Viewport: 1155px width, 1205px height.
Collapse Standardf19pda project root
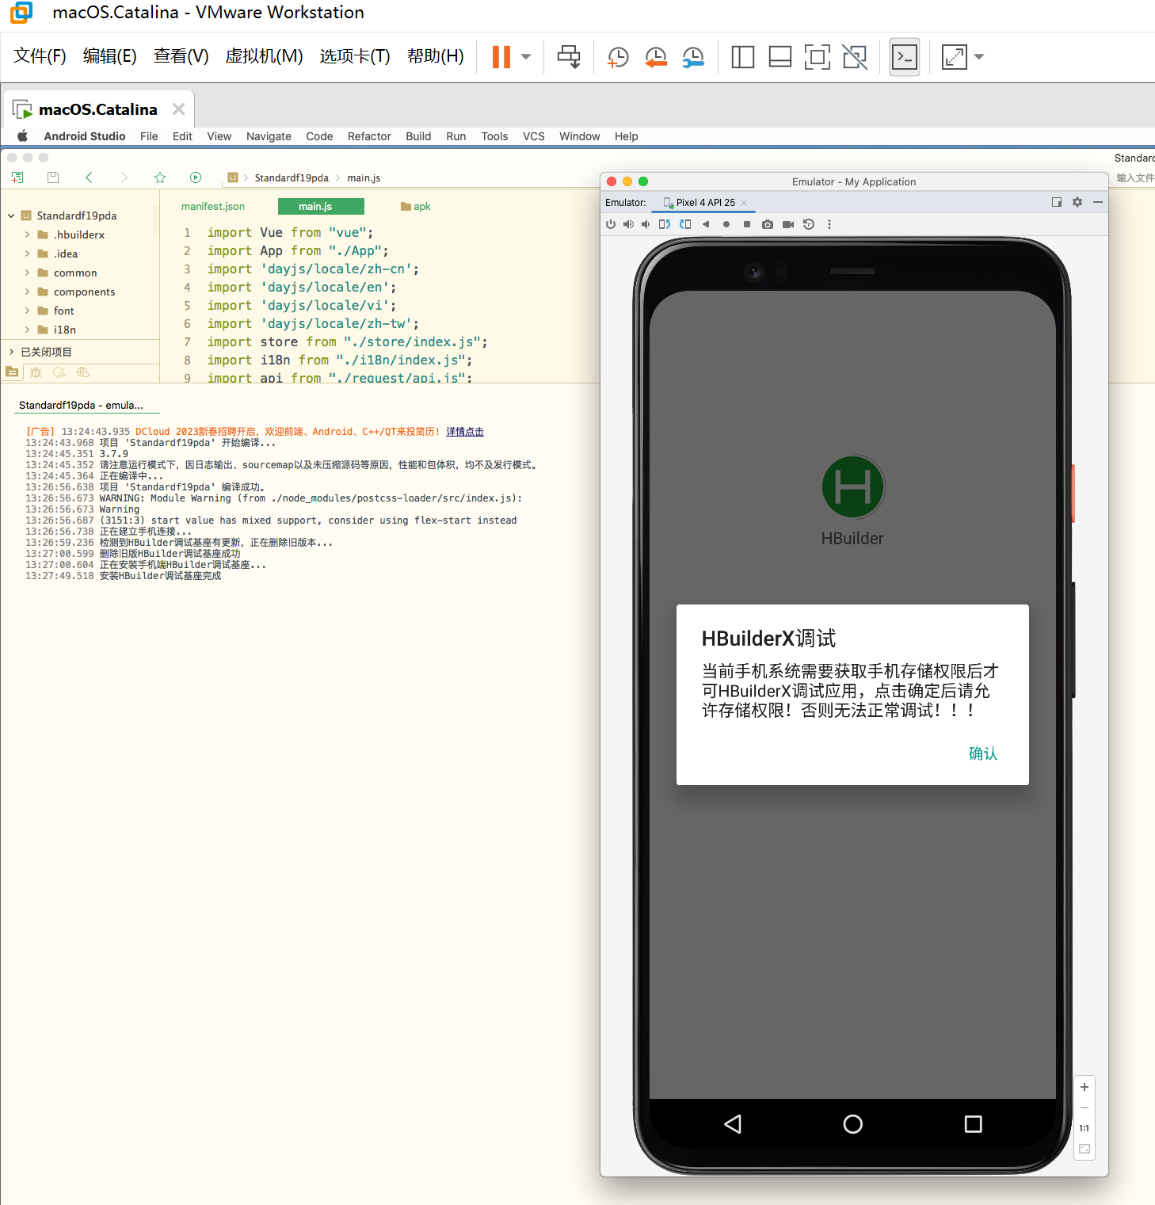click(x=12, y=215)
